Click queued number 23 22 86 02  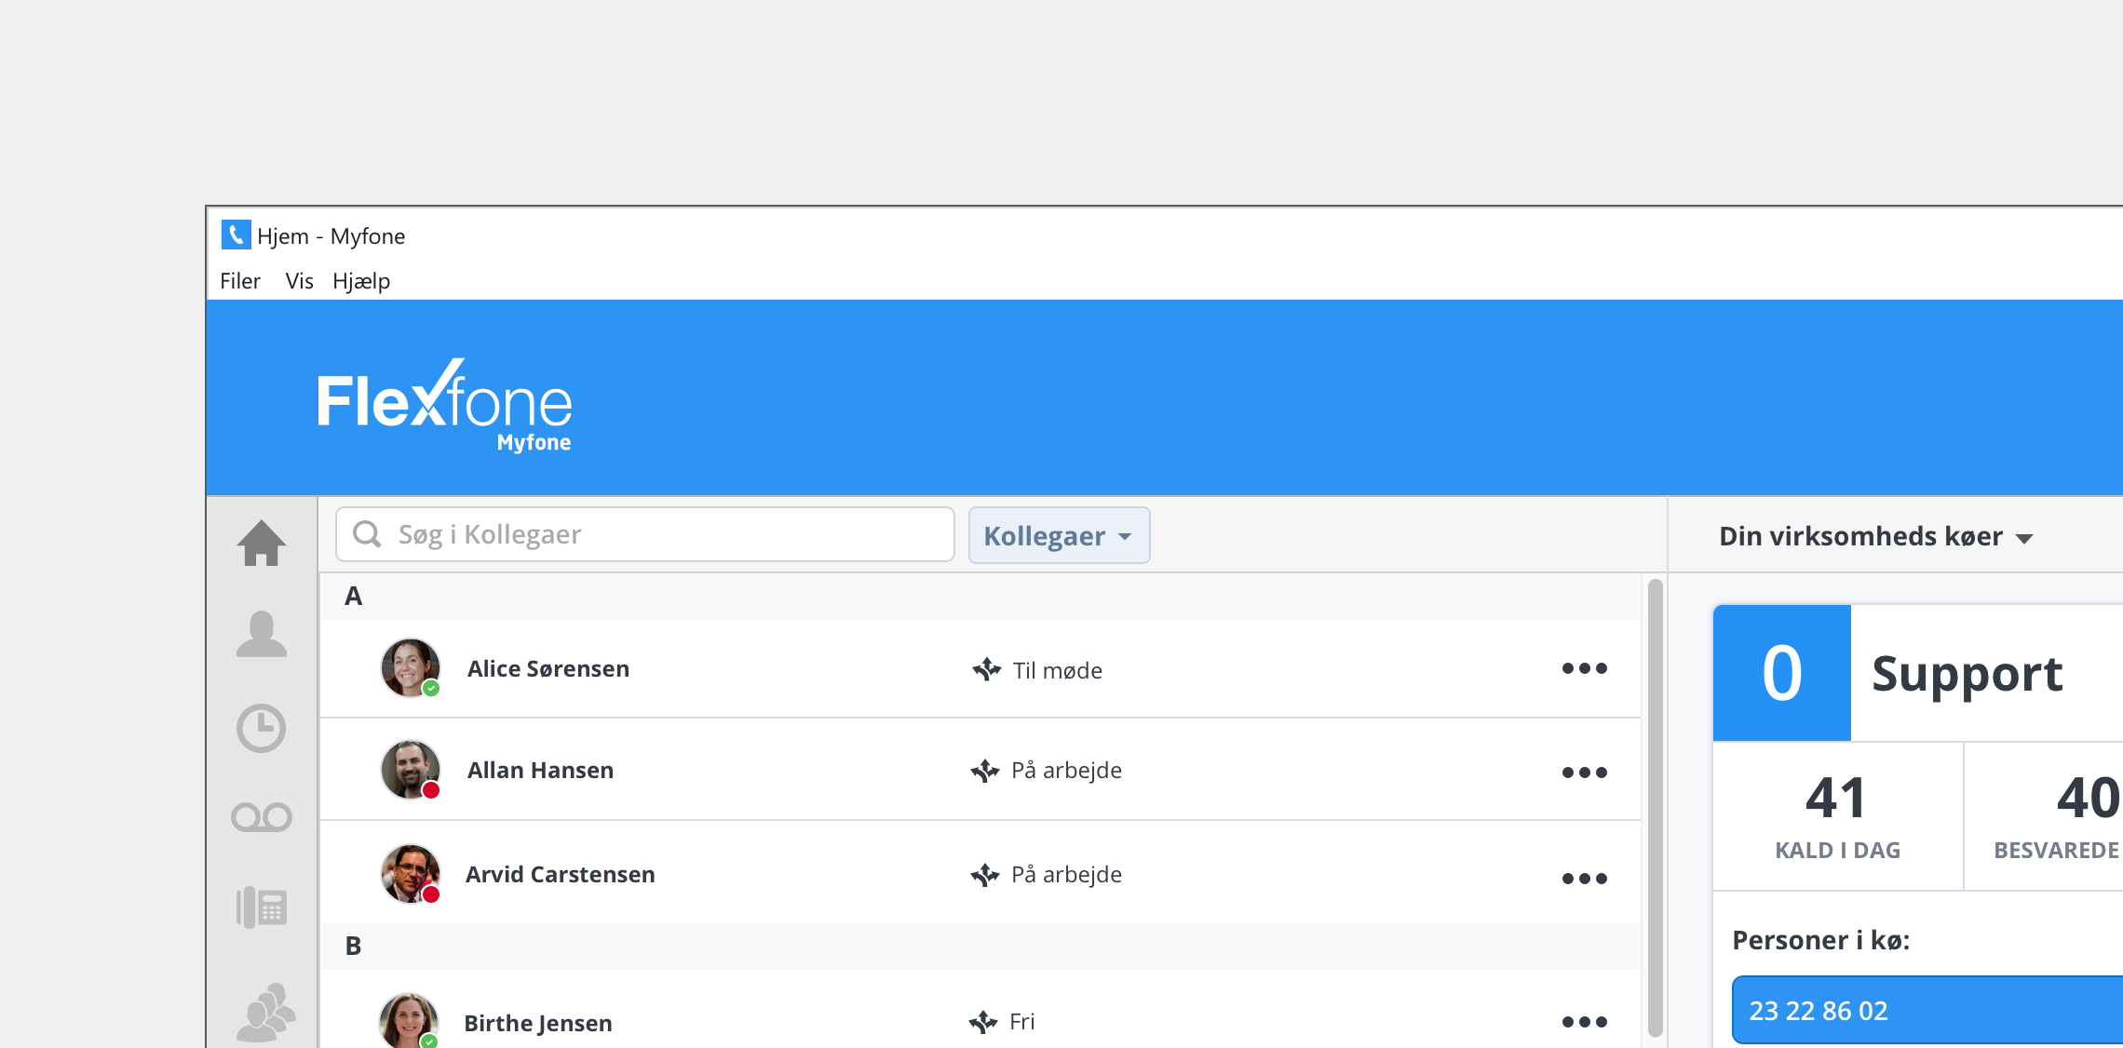coord(1819,1011)
